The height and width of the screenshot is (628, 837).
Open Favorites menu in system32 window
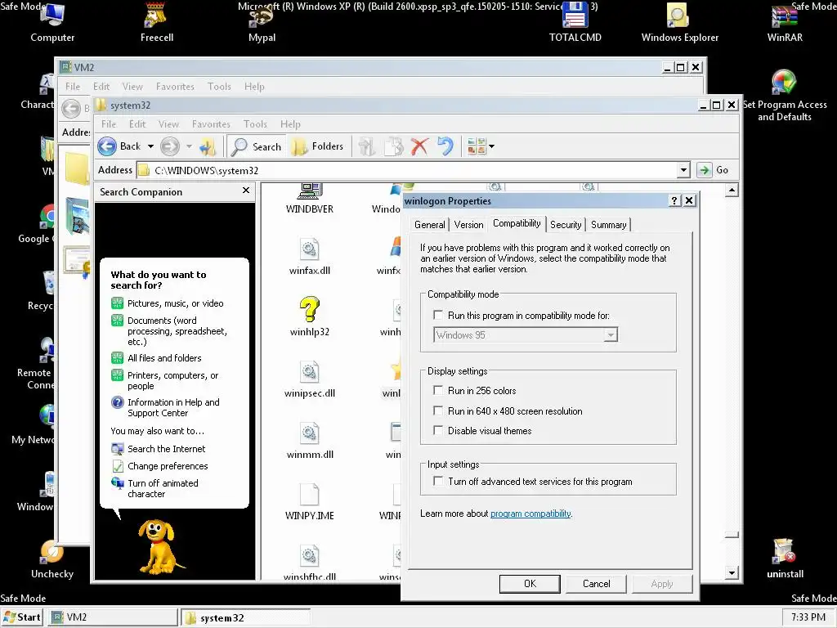click(x=211, y=124)
